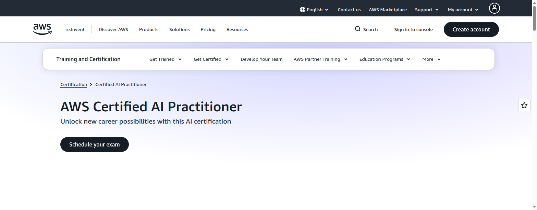Open the Solutions menu
Image resolution: width=537 pixels, height=210 pixels.
tap(180, 29)
